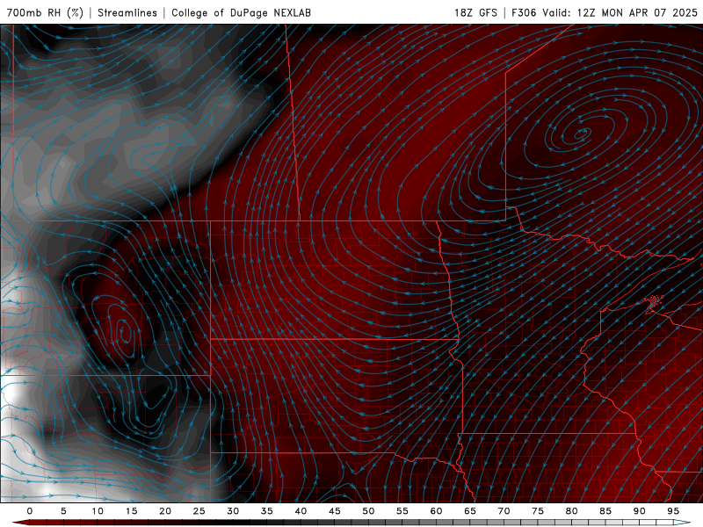Select the colorbar label "70"
This screenshot has width=703, height=527.
point(504,511)
